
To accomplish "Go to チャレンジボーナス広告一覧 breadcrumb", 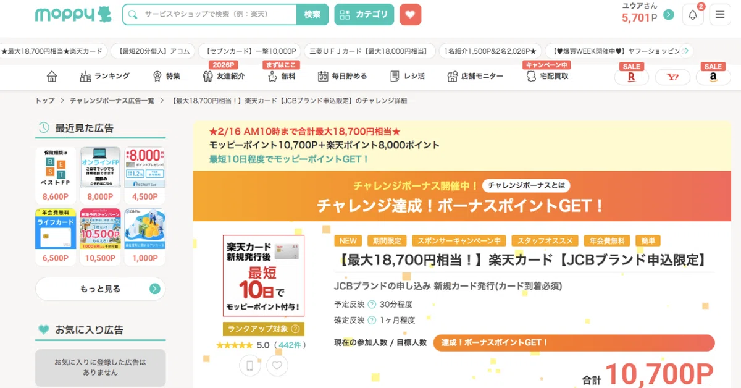I will 112,101.
